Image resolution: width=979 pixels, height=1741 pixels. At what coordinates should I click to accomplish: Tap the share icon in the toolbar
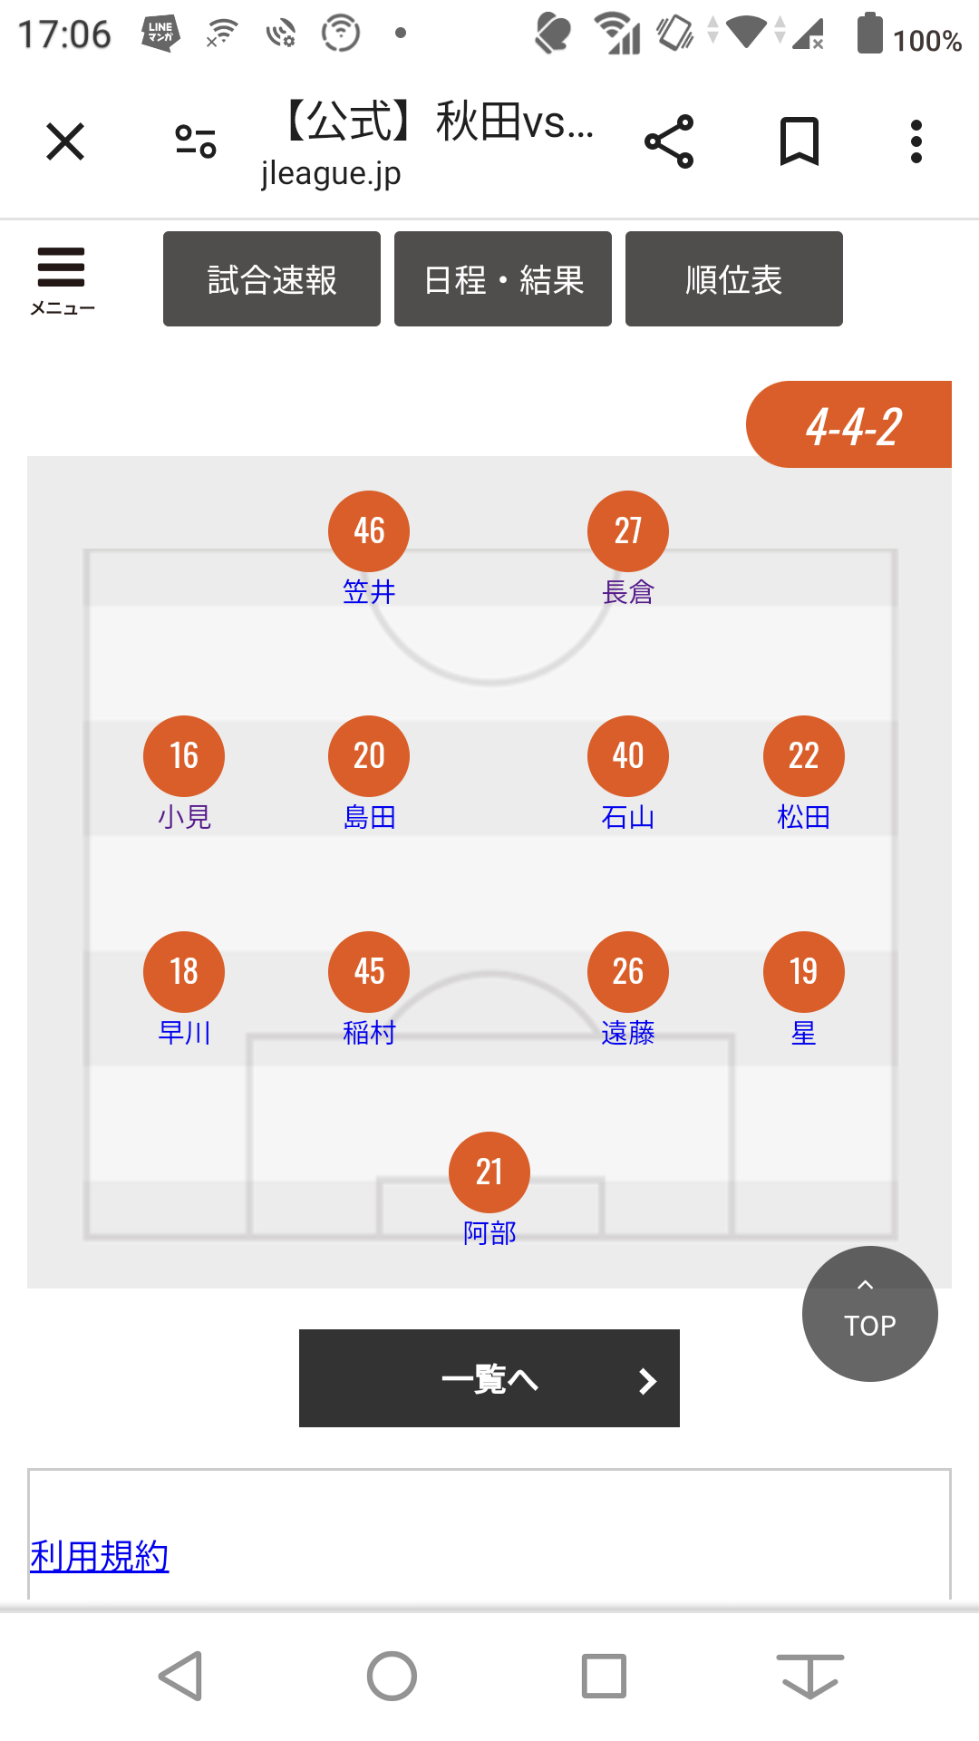point(669,142)
